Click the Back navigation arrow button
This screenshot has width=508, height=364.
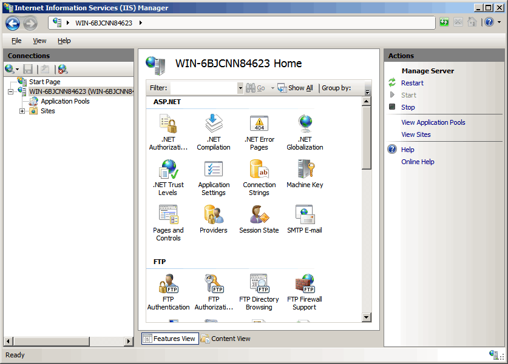tap(13, 23)
